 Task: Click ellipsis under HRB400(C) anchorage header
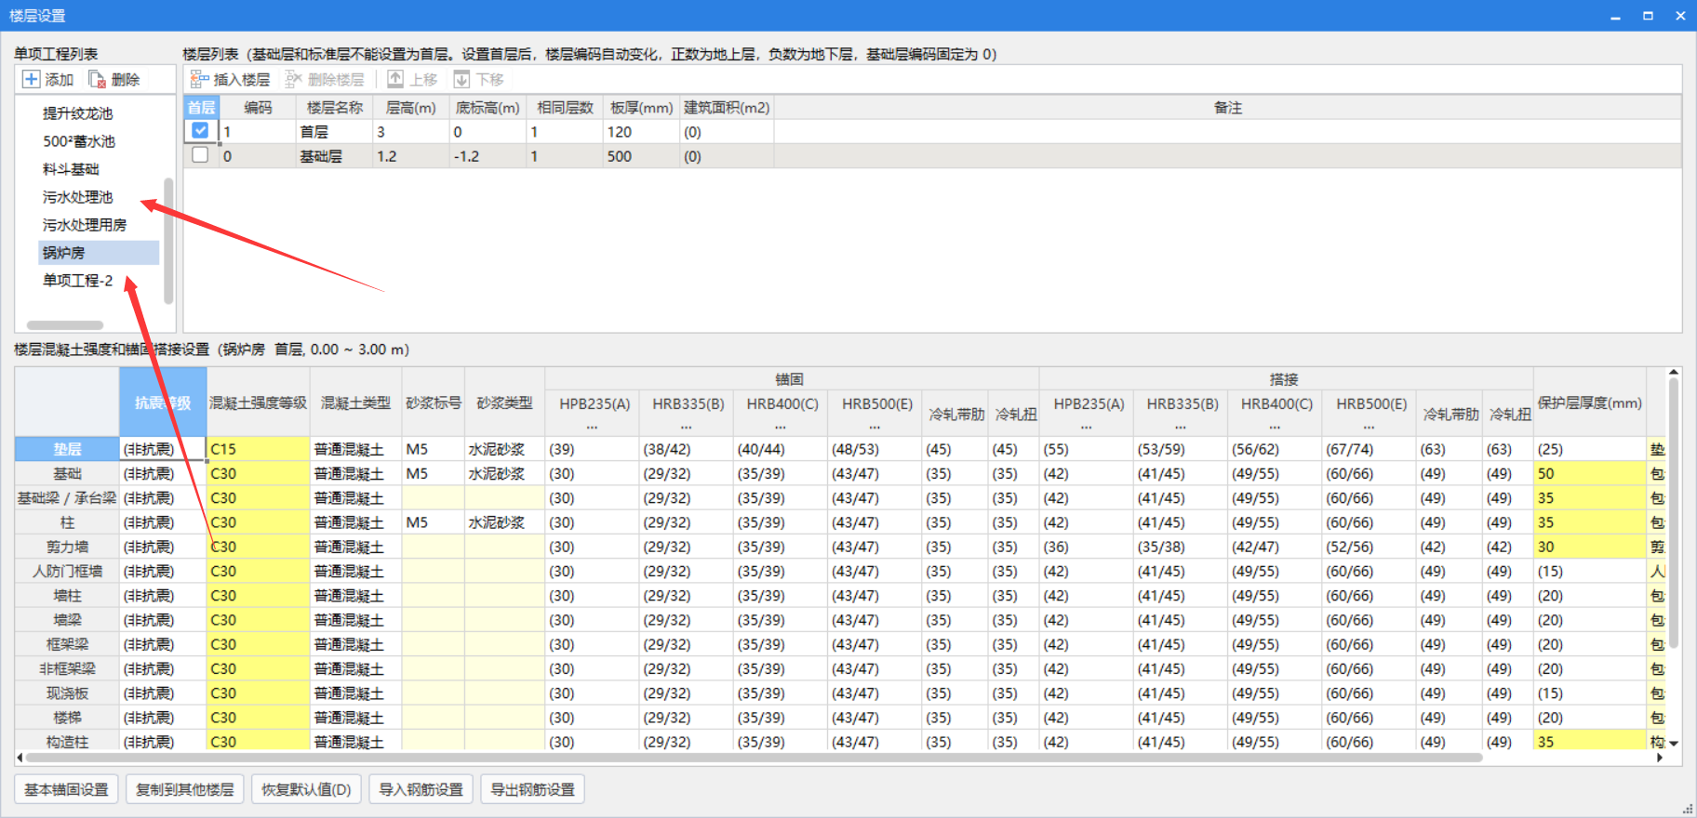(x=781, y=427)
